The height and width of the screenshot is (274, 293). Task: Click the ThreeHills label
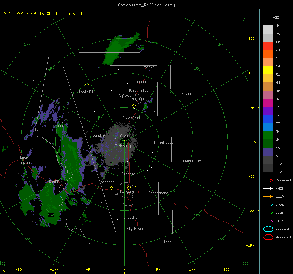click(163, 142)
